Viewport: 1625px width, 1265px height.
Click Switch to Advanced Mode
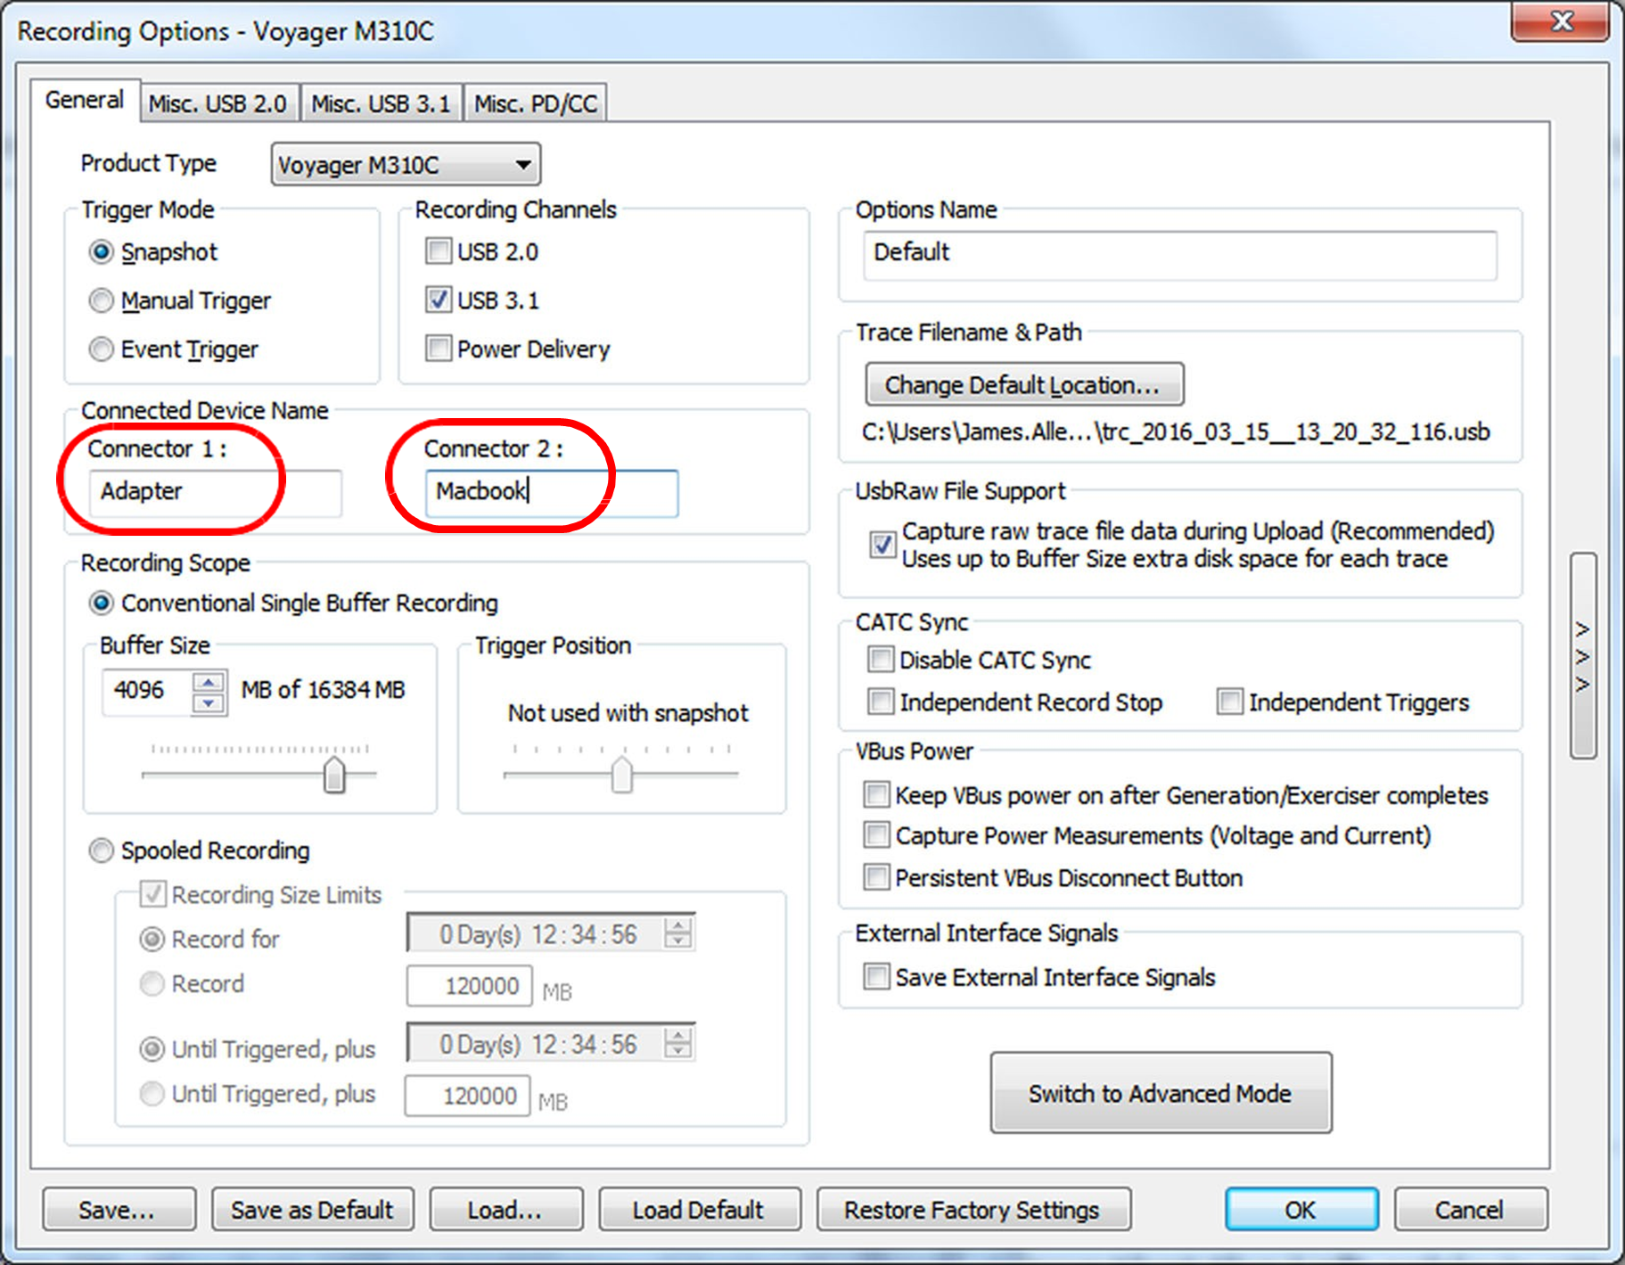point(1161,1093)
